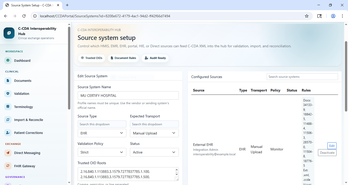The width and height of the screenshot is (348, 185).
Task: Open FHIR Gateway page
Action: (25, 166)
